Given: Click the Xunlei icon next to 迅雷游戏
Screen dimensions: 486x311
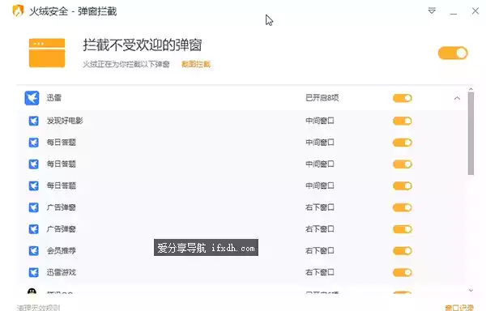Looking at the screenshot, I should click(33, 272).
